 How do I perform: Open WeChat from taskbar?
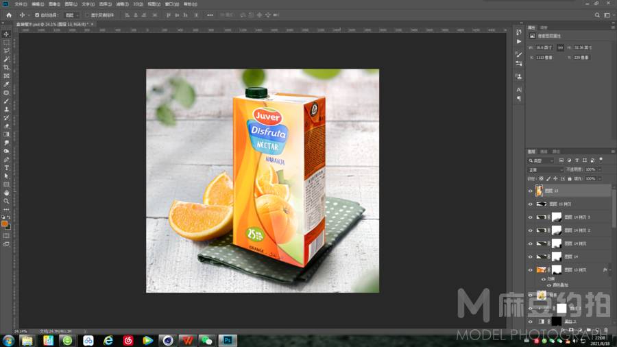point(207,340)
